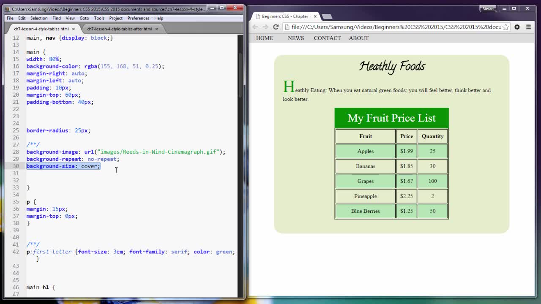Image resolution: width=541 pixels, height=304 pixels.
Task: Reload the page in Chrome
Action: 276,27
